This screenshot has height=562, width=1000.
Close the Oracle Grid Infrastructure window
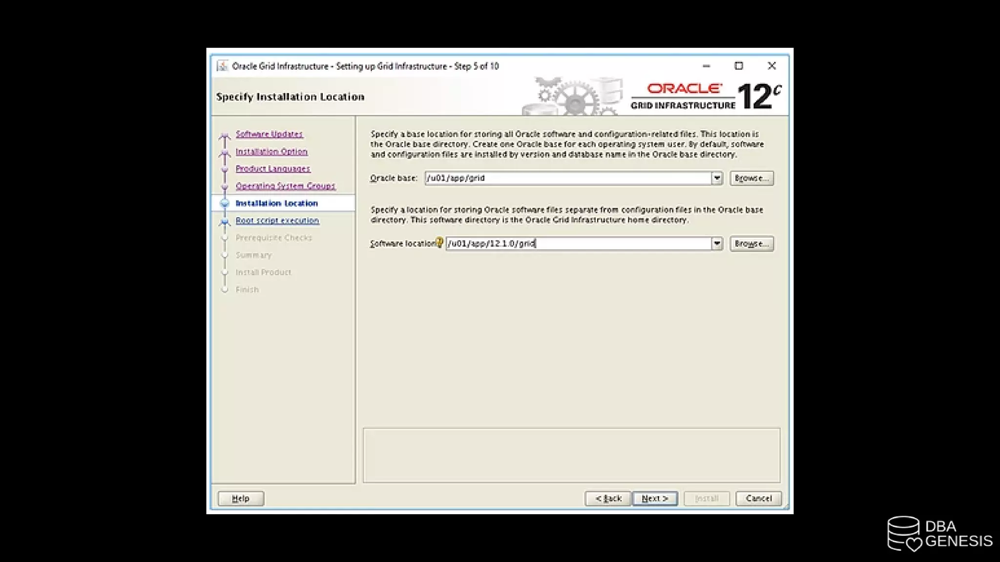coord(771,66)
